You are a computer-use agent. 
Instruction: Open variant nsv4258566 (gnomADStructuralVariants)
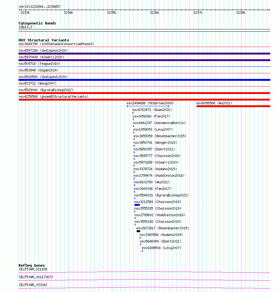[54, 96]
